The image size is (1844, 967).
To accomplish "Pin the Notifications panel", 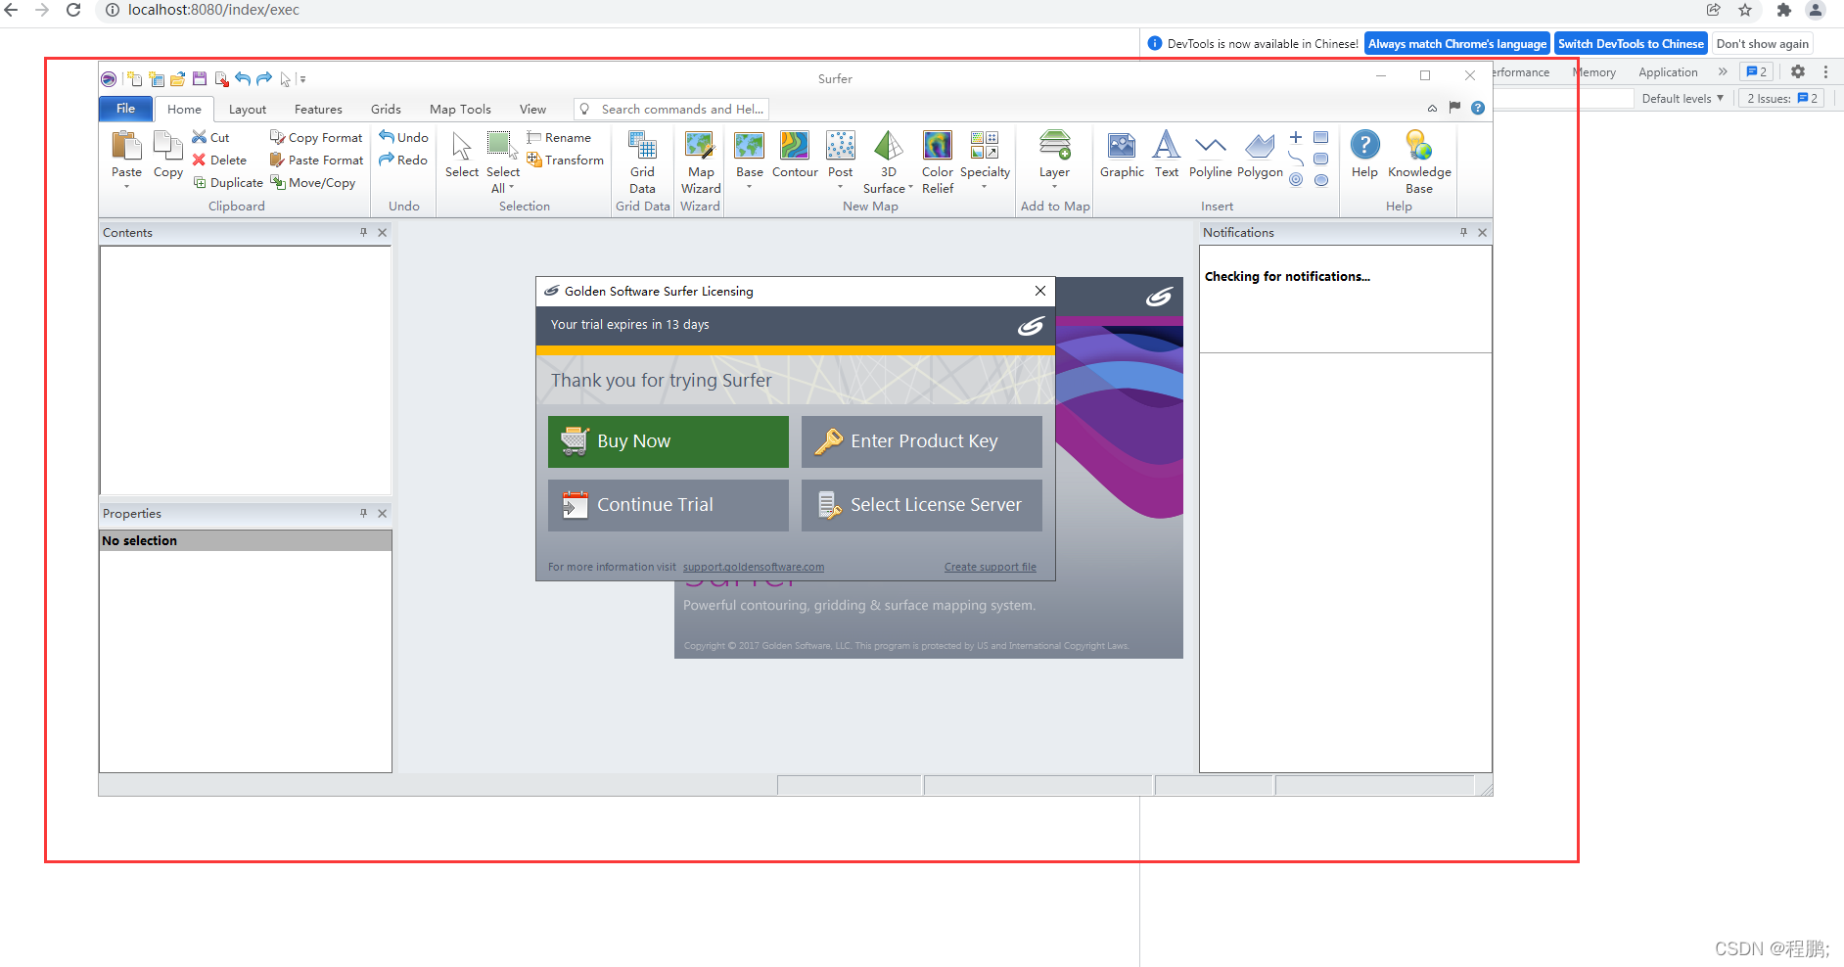I will click(x=1463, y=233).
